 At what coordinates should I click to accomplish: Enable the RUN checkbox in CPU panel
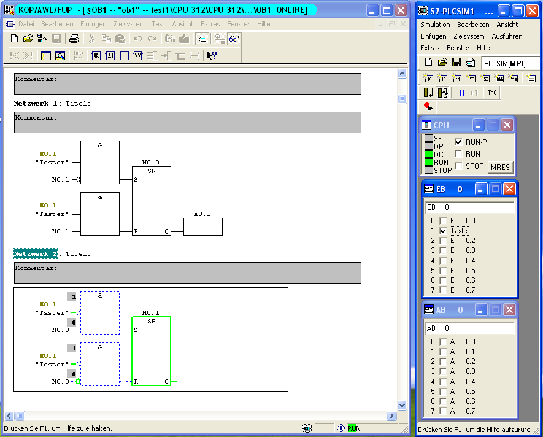point(458,153)
